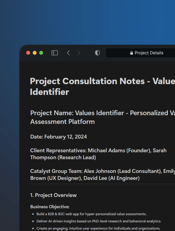Go back with the left chevron
This screenshot has height=231, width=175.
68,53
